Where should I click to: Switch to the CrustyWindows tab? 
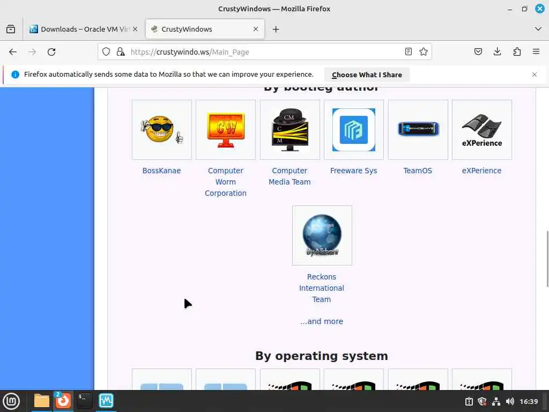[205, 29]
